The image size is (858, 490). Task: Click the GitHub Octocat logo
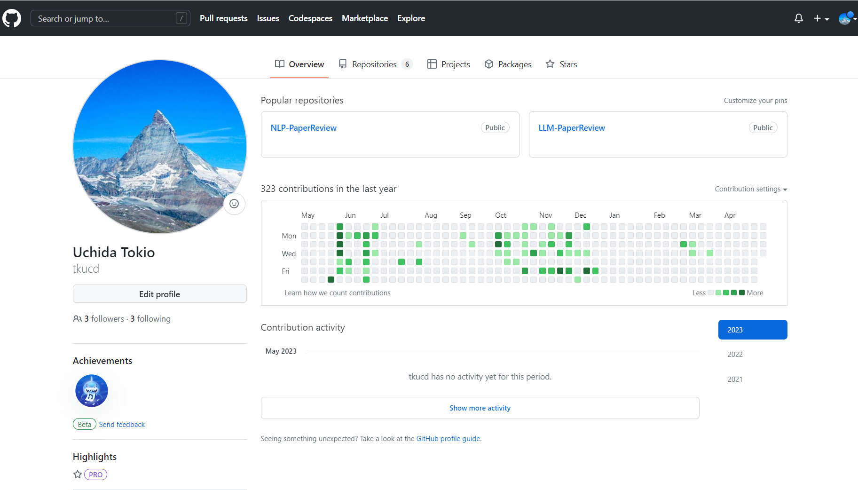(x=12, y=18)
